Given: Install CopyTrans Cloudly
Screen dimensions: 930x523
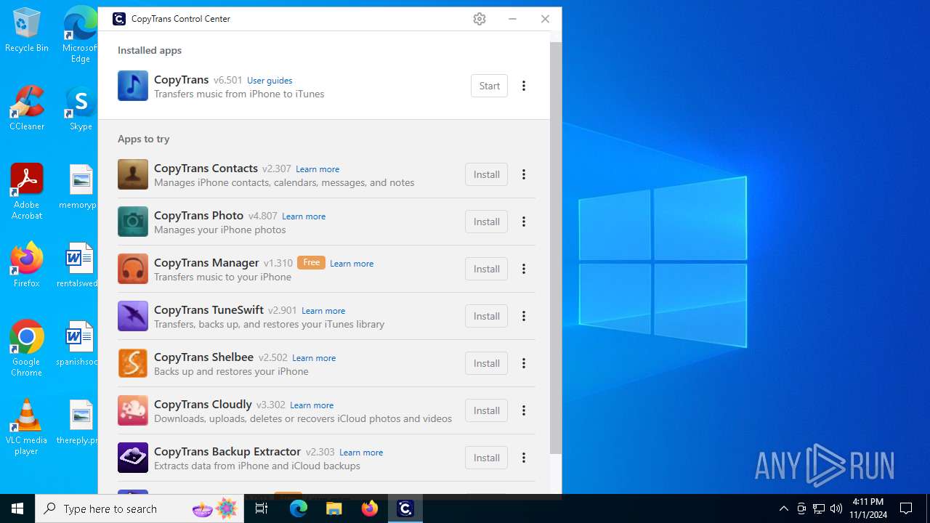Looking at the screenshot, I should click(486, 410).
